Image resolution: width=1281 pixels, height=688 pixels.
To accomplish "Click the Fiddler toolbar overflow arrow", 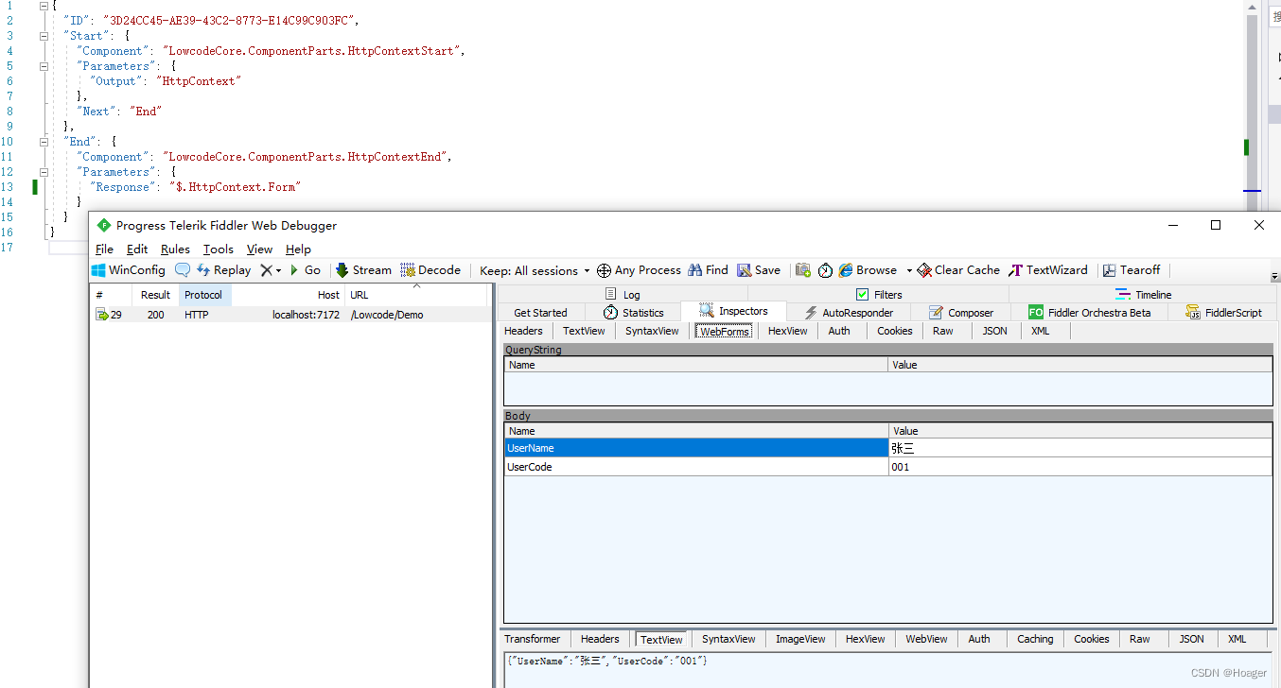I will (x=1274, y=276).
